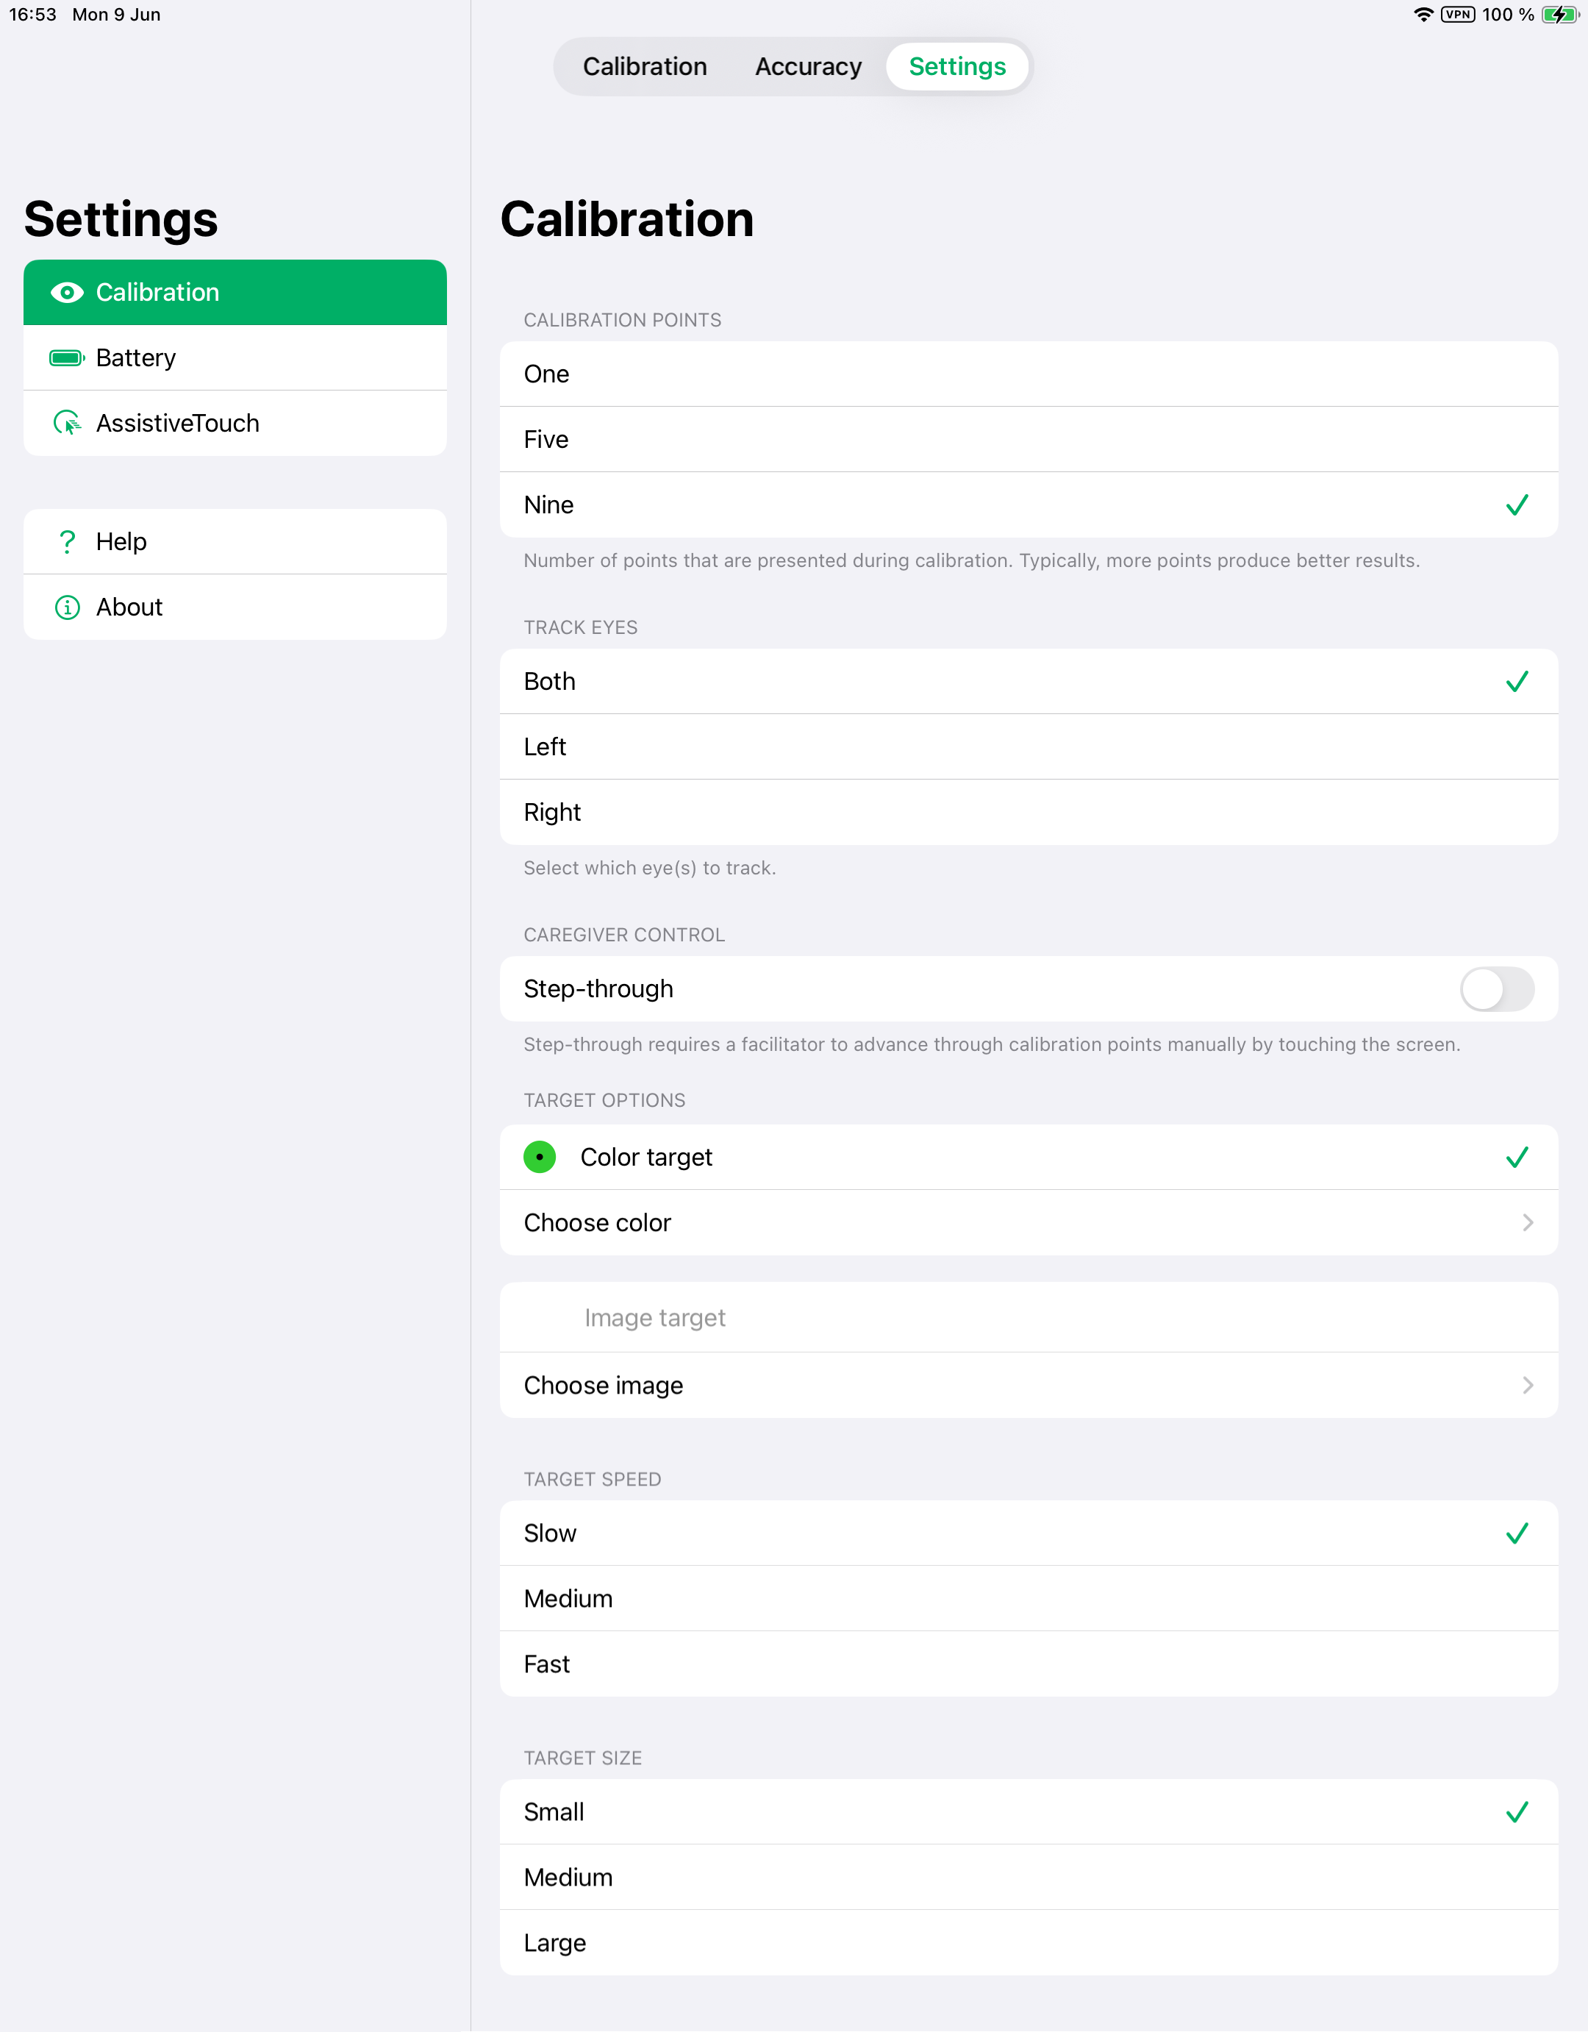Tap the battery charging status icon
Screen dimensions: 1588x2032
[1559, 15]
